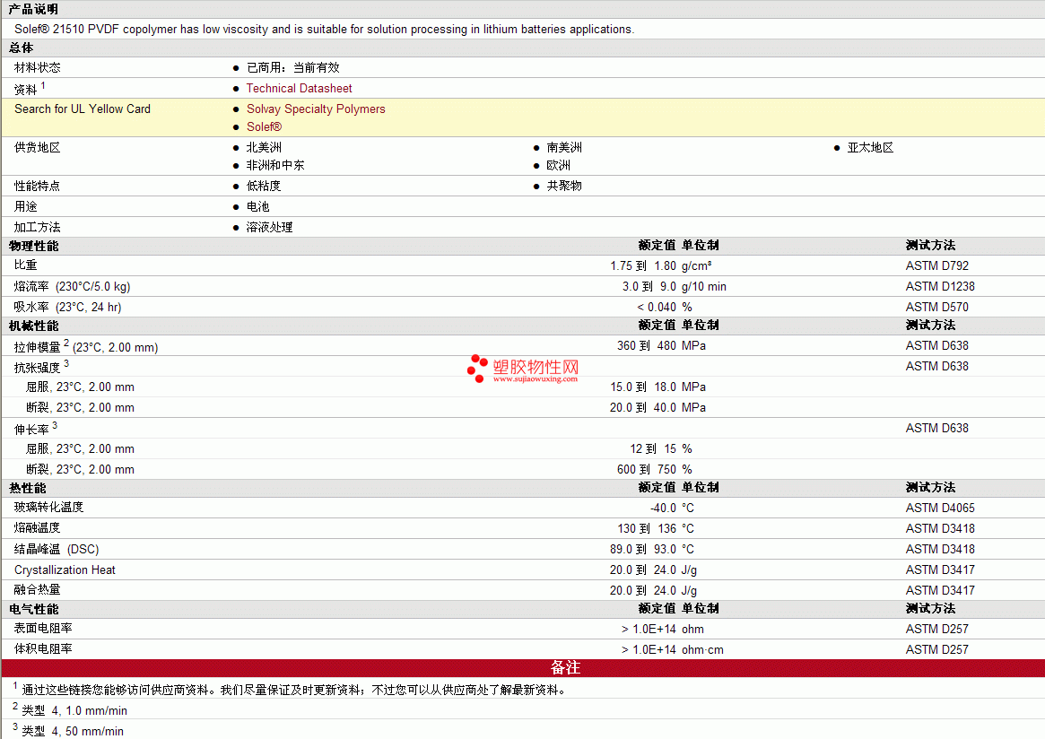Click the value 360 到 480 MPa
The width and height of the screenshot is (1045, 739).
point(661,346)
